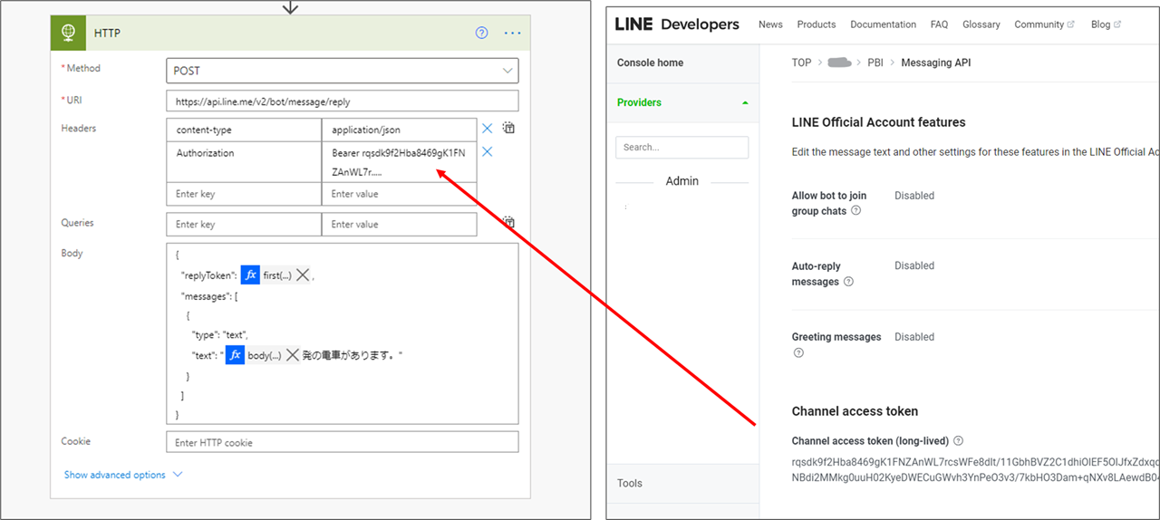
Task: Open Glossary in top nav
Action: tap(981, 24)
